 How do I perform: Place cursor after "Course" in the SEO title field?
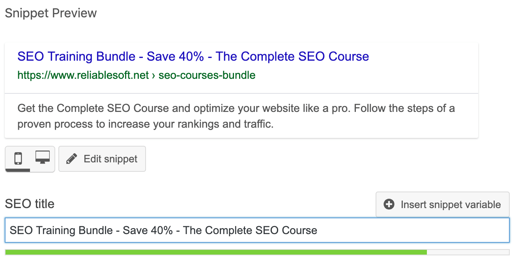(318, 230)
